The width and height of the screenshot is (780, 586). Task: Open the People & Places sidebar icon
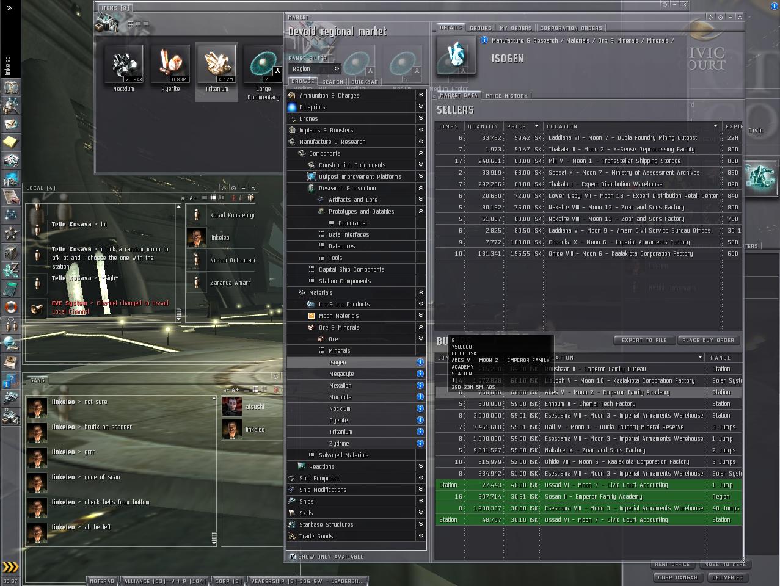(x=10, y=106)
